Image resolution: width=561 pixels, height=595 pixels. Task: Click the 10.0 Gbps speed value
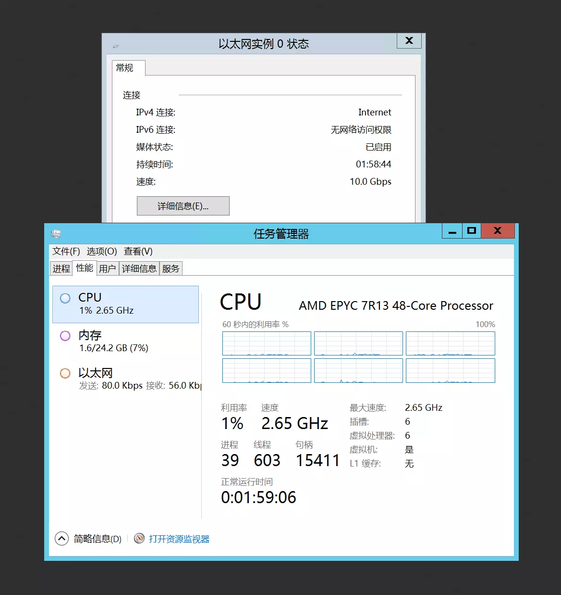point(370,181)
